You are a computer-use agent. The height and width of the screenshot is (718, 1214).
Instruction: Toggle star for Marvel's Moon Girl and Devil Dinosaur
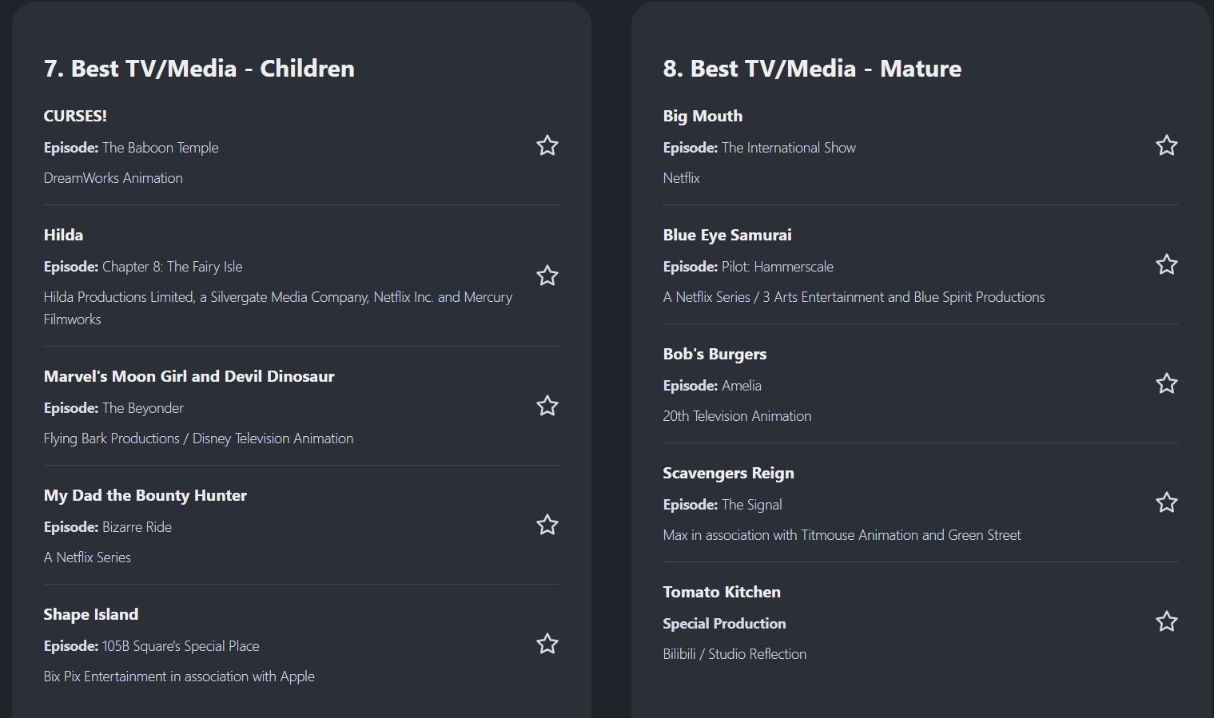tap(547, 406)
